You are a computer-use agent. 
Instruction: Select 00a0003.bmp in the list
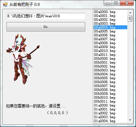tap(110, 23)
